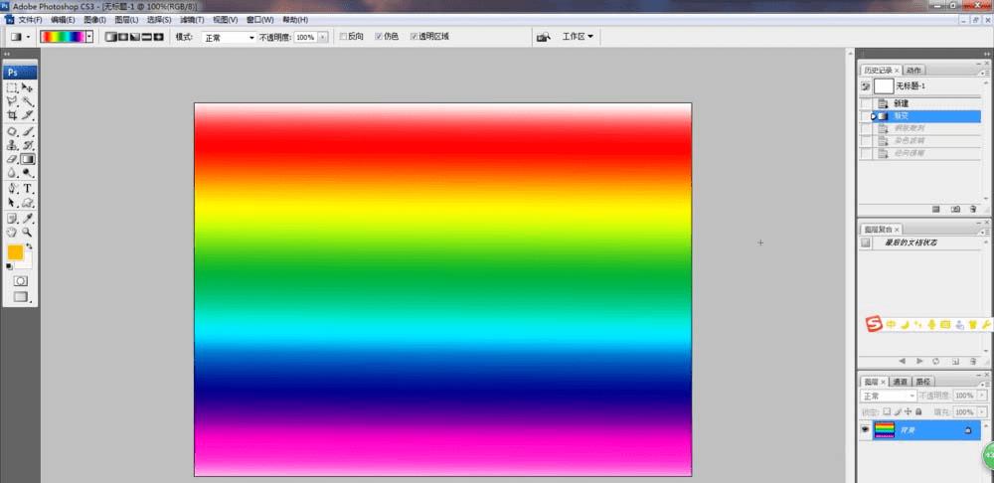The width and height of the screenshot is (994, 483).
Task: Open the 图层(L) menu
Action: pyautogui.click(x=126, y=20)
